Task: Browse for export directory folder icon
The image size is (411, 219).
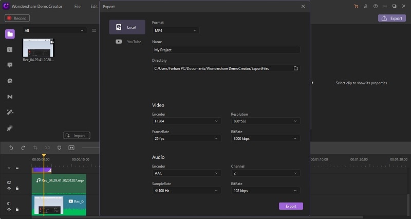Action: (x=296, y=68)
